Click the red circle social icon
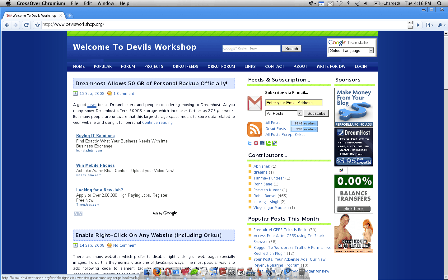This screenshot has width=448, height=280. point(256,143)
